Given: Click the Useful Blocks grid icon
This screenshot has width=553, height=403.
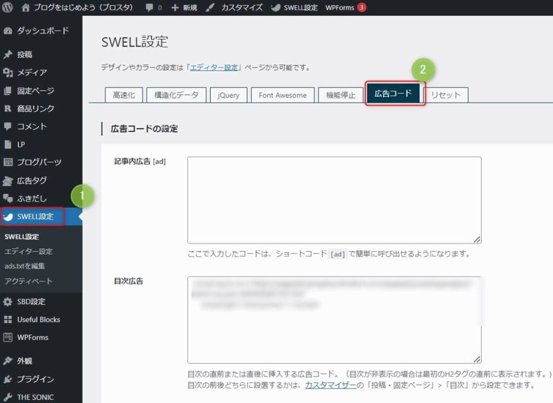Looking at the screenshot, I should click(x=8, y=320).
